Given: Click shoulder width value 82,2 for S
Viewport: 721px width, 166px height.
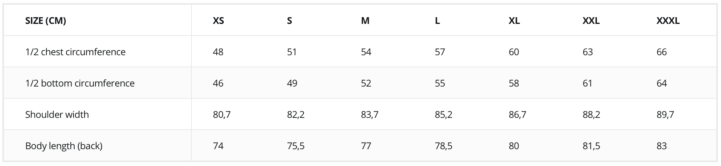Looking at the screenshot, I should [x=296, y=115].
